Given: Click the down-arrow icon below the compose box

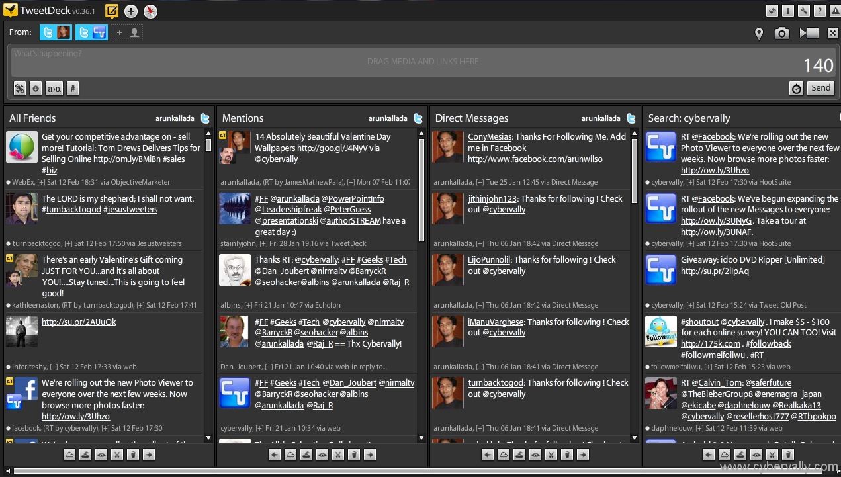Looking at the screenshot, I should [36, 89].
